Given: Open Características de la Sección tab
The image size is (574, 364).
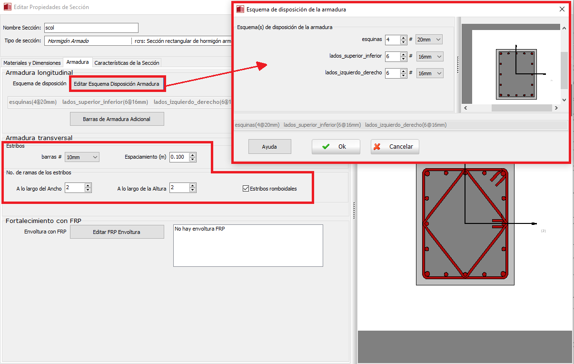Looking at the screenshot, I should click(x=127, y=63).
